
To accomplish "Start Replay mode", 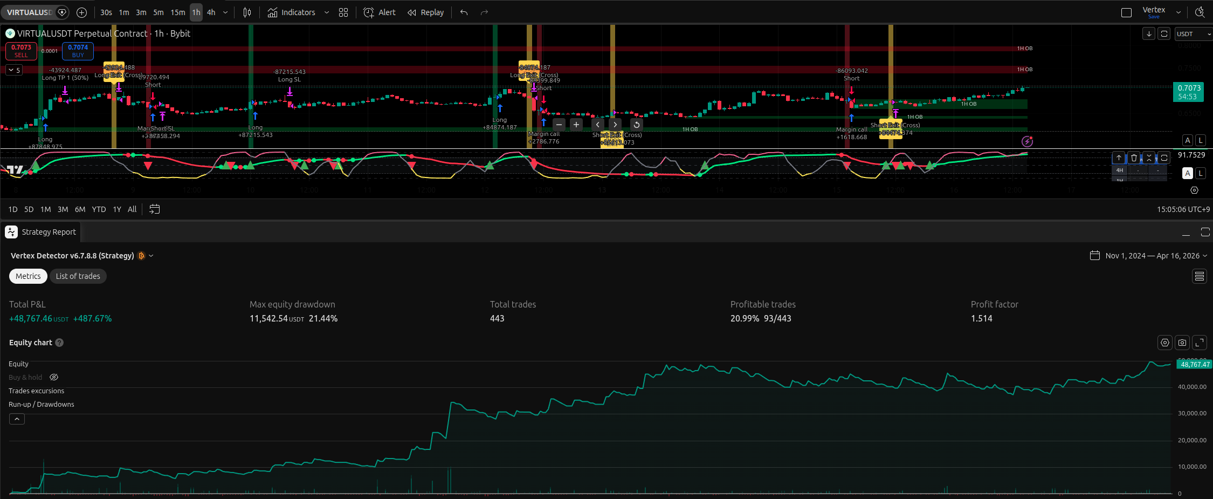I will [x=425, y=12].
